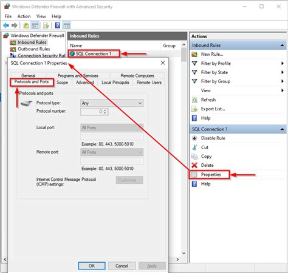Click the Group column header
The width and height of the screenshot is (288, 273).
point(170,45)
